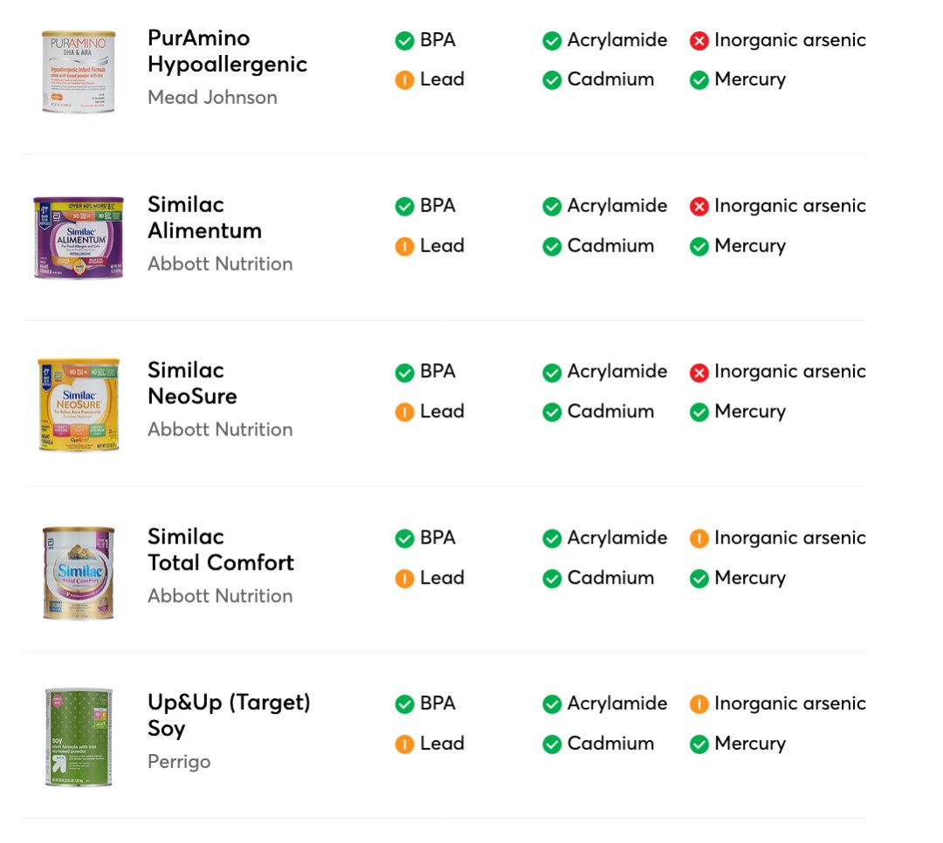Select the Up&Up (Target) Soy product name
This screenshot has height=843, width=943.
click(x=229, y=716)
